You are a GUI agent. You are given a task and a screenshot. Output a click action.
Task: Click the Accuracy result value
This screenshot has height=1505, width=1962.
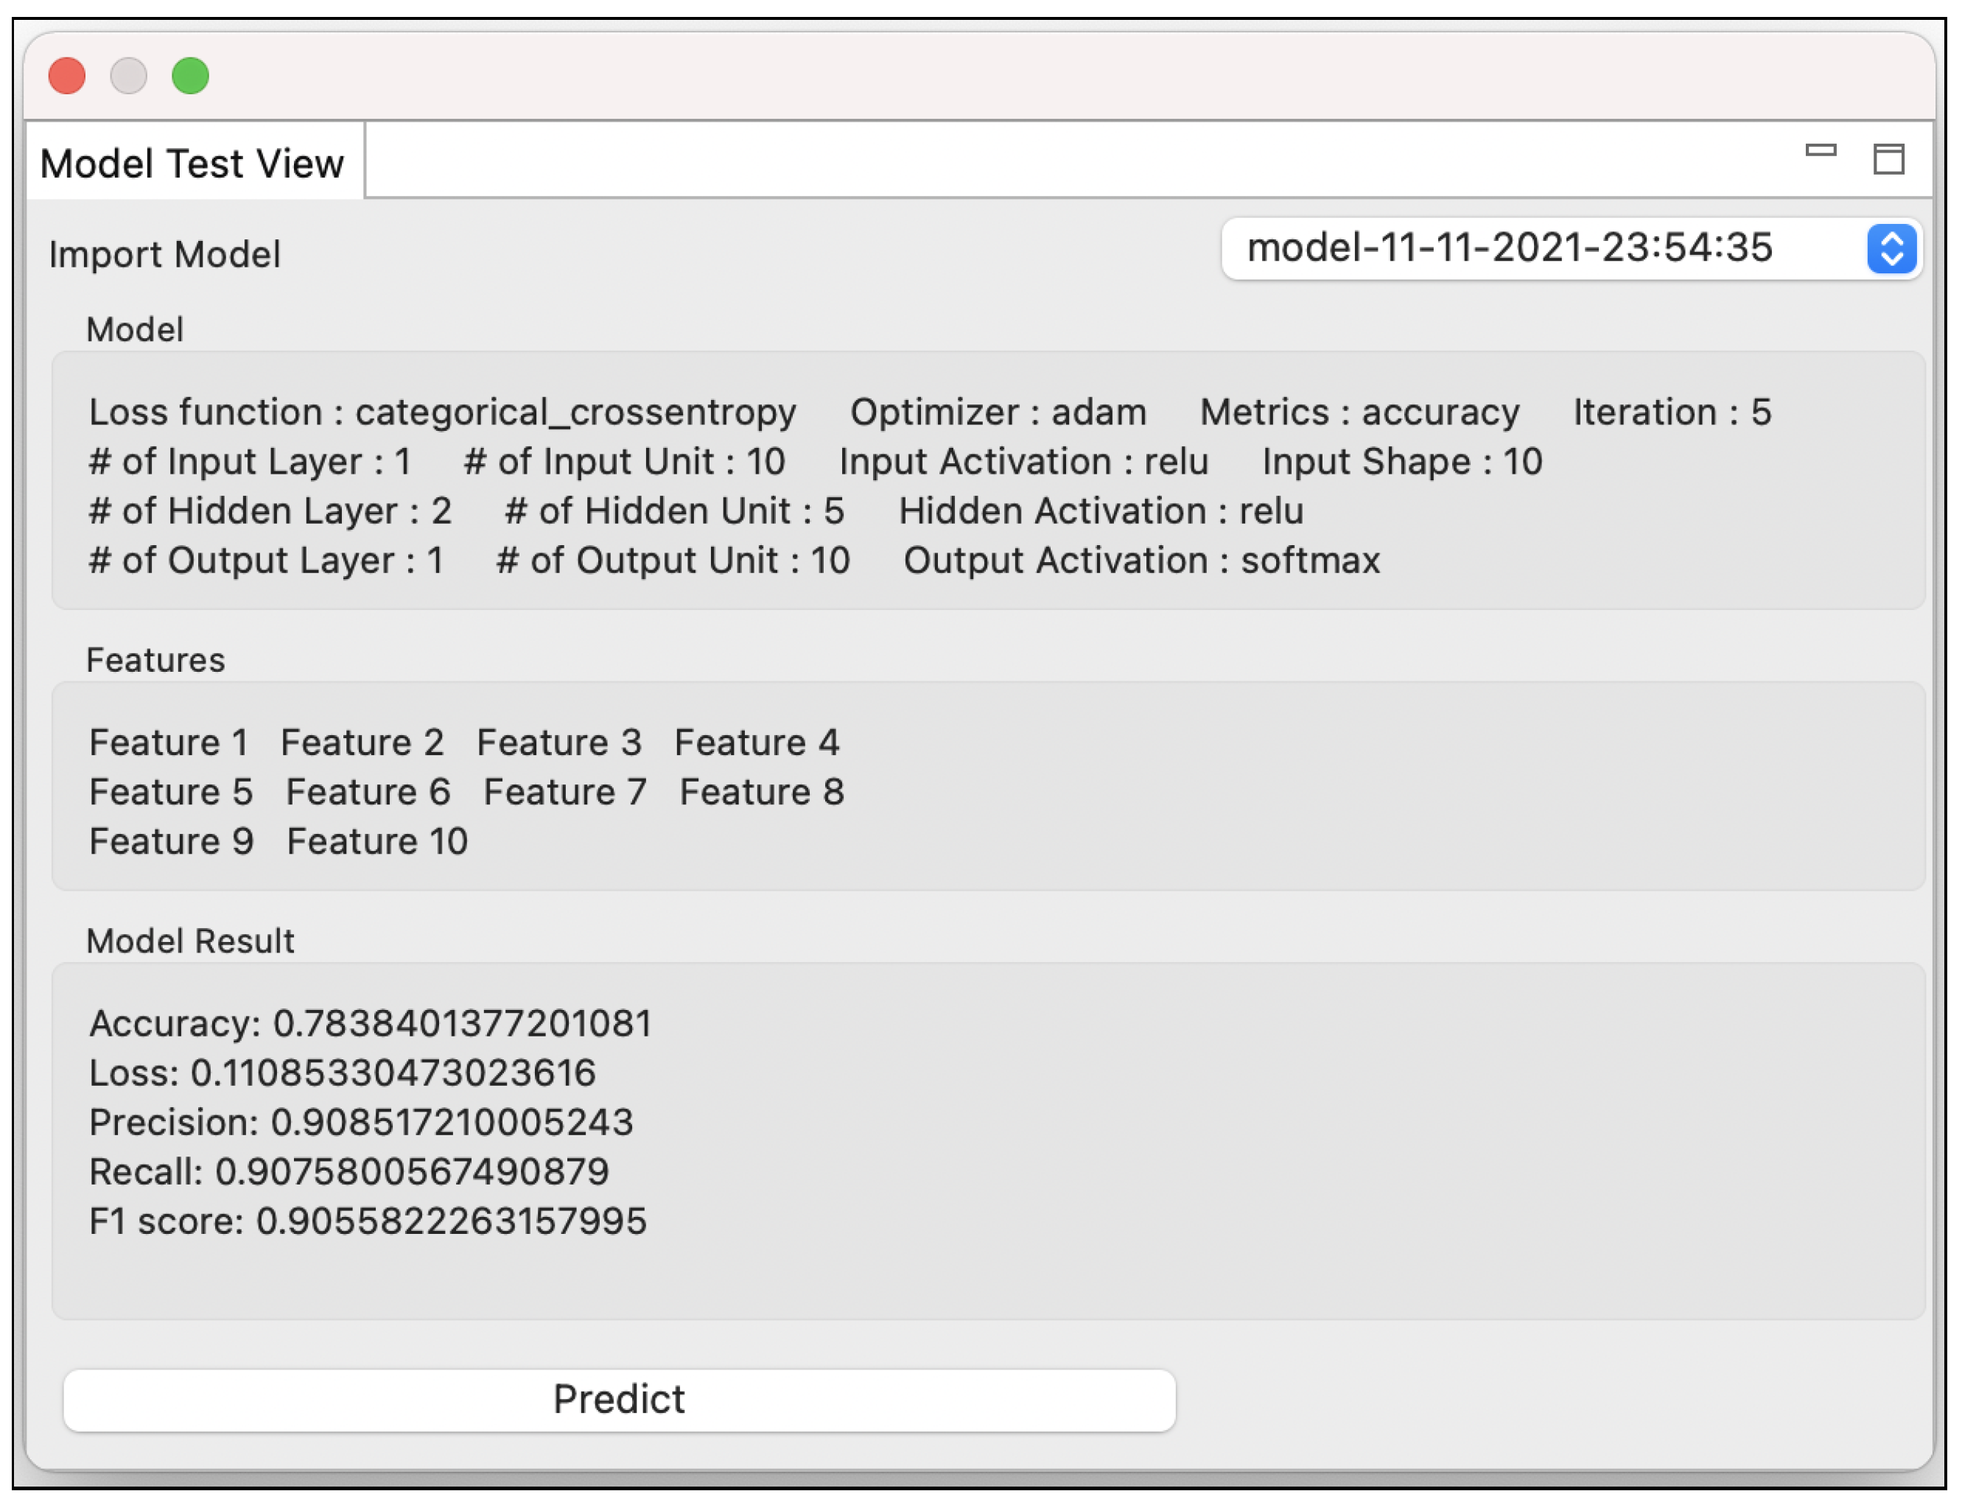tap(461, 1023)
